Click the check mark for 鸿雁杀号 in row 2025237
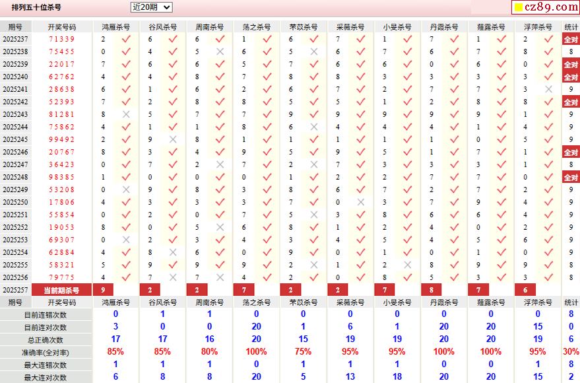This screenshot has width=580, height=383. 126,39
